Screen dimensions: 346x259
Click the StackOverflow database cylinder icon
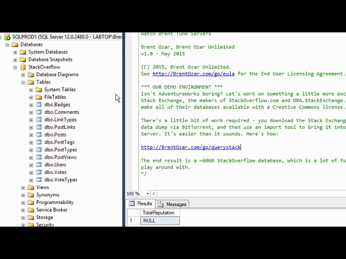point(23,67)
